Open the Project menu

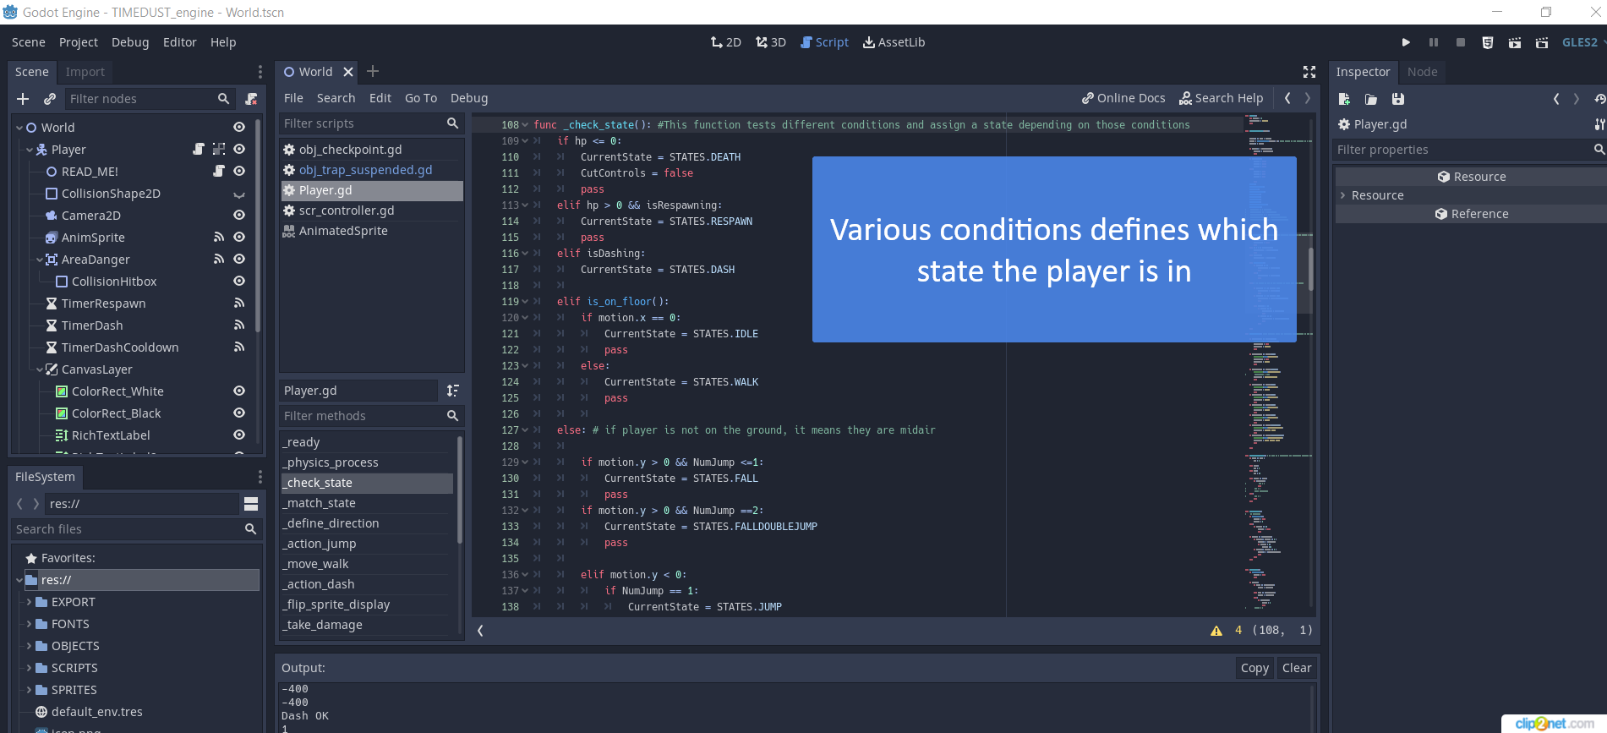[79, 42]
